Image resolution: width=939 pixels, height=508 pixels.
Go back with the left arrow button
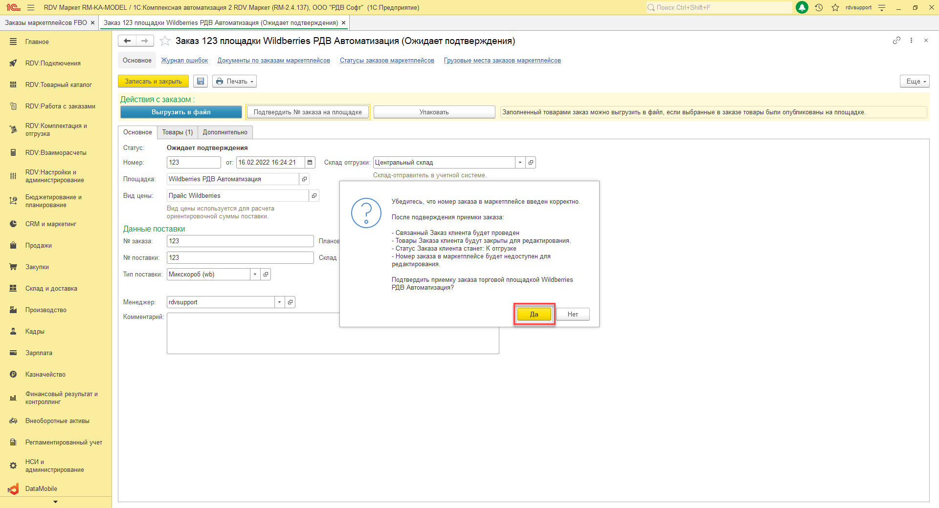[127, 41]
